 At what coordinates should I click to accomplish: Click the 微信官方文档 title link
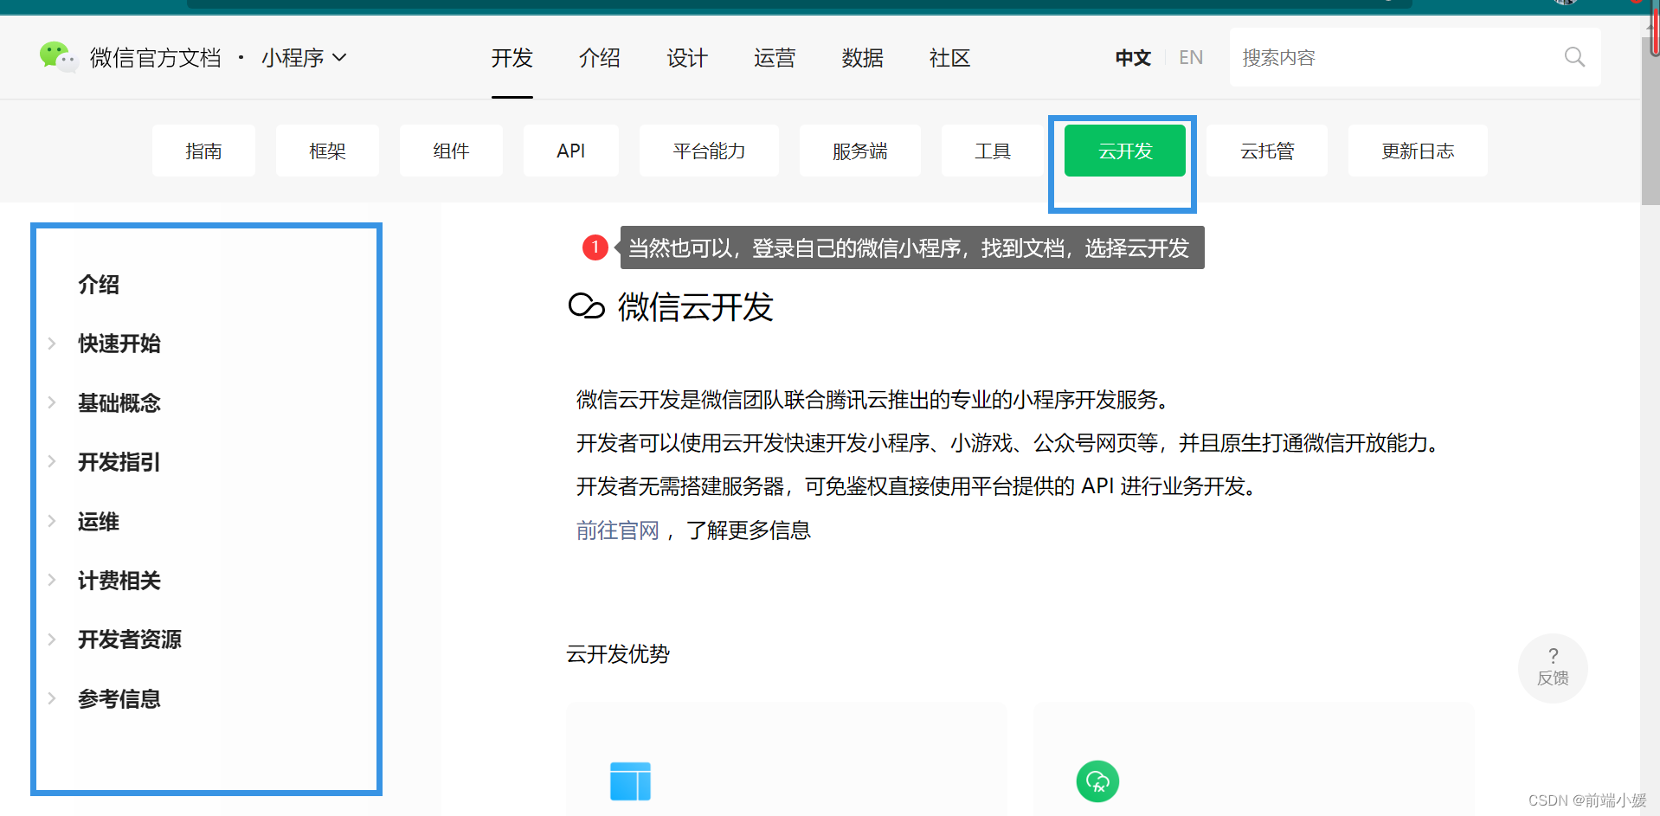(x=156, y=58)
